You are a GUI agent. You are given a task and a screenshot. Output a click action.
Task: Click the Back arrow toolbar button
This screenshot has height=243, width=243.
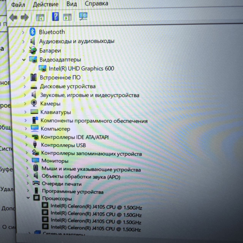[x=14, y=17]
